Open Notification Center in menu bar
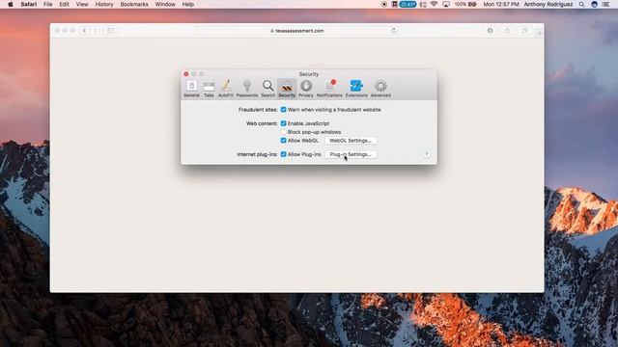Viewport: 618px width, 347px height. click(606, 4)
